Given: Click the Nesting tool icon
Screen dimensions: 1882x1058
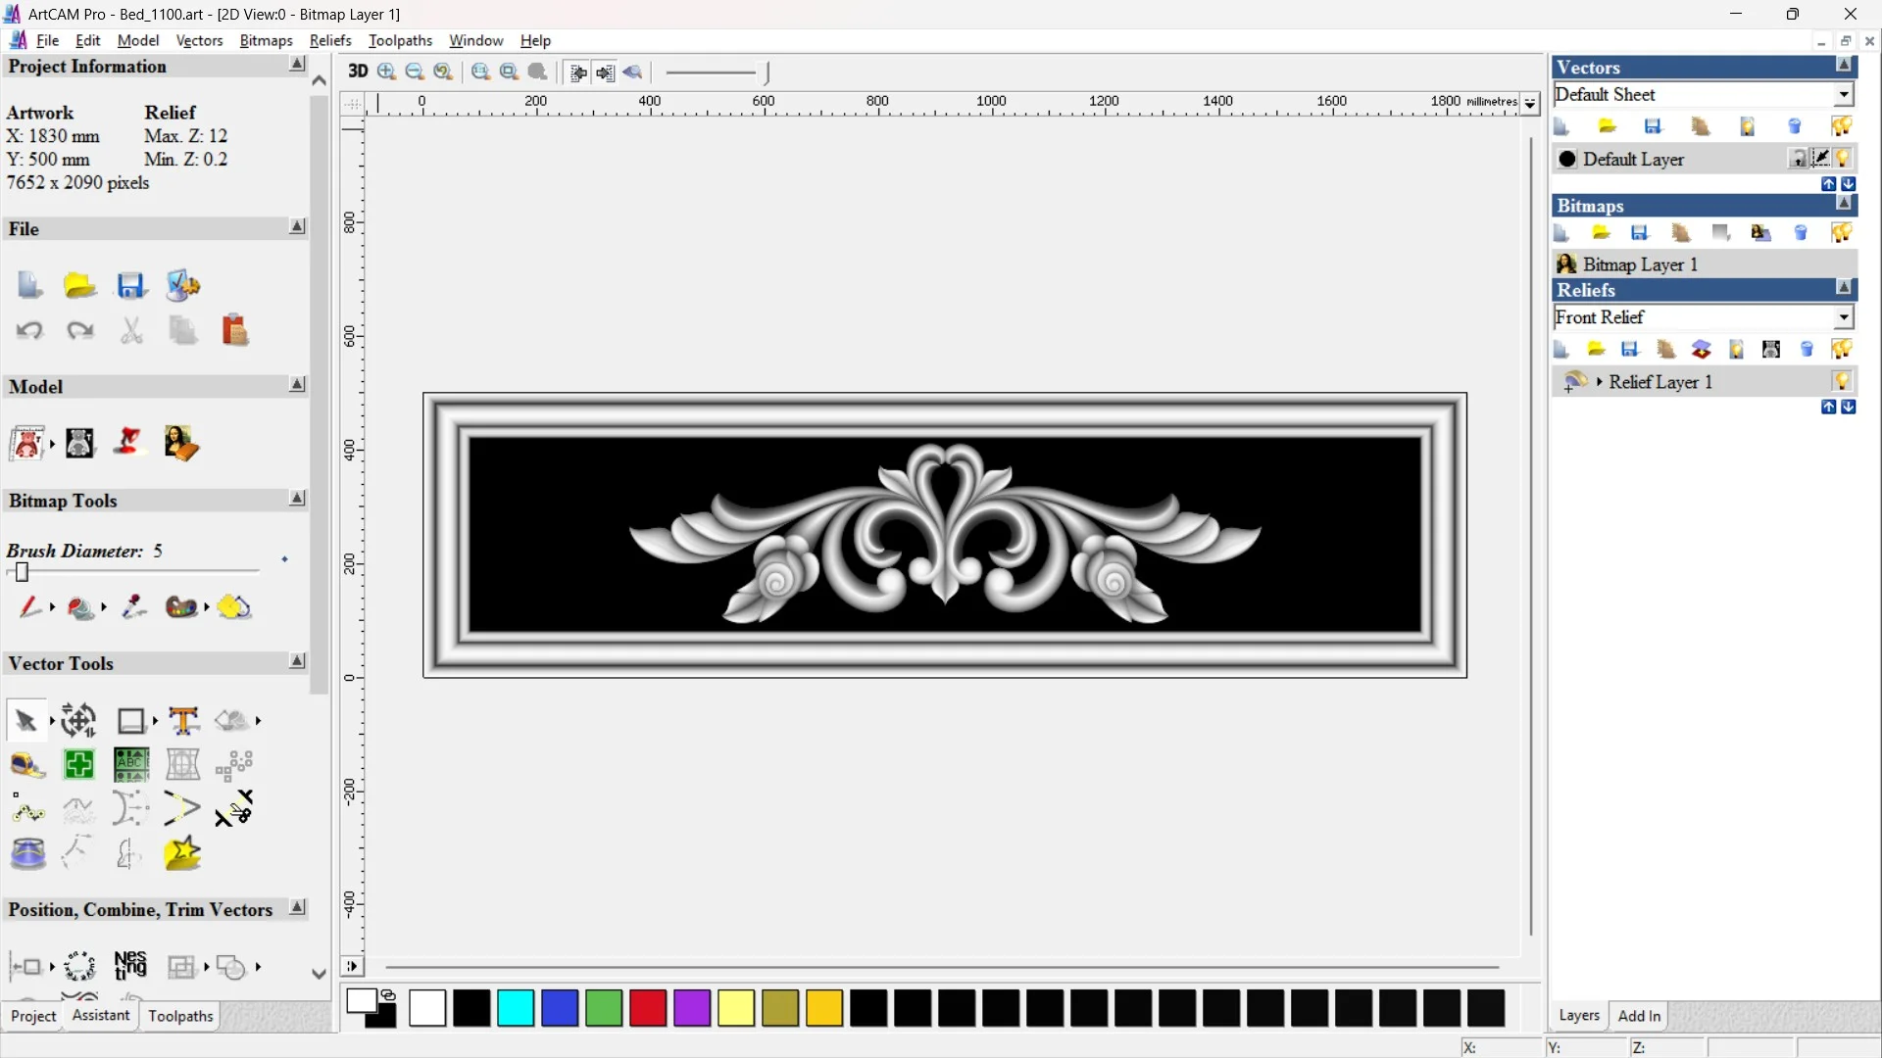Looking at the screenshot, I should pos(130,966).
